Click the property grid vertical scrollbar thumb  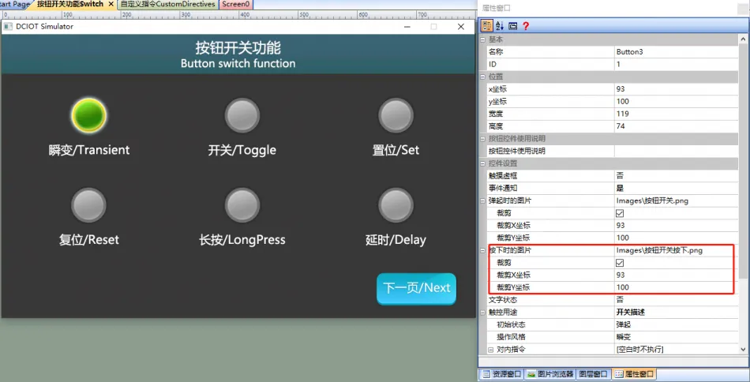[743, 162]
